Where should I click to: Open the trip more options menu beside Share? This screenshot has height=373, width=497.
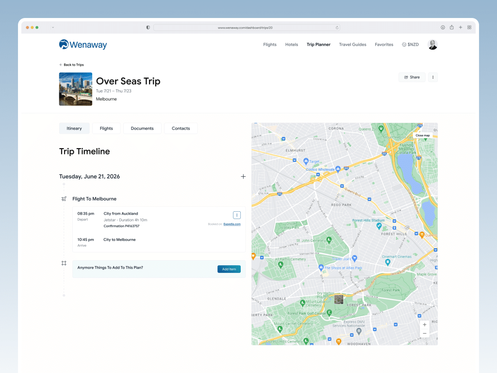[433, 77]
